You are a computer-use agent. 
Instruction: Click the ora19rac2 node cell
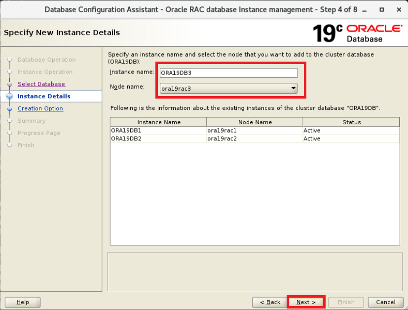(255, 138)
